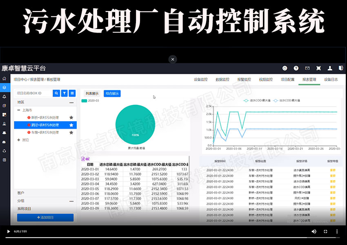Click the 列表展示 button
The width and height of the screenshot is (347, 245).
(92, 94)
